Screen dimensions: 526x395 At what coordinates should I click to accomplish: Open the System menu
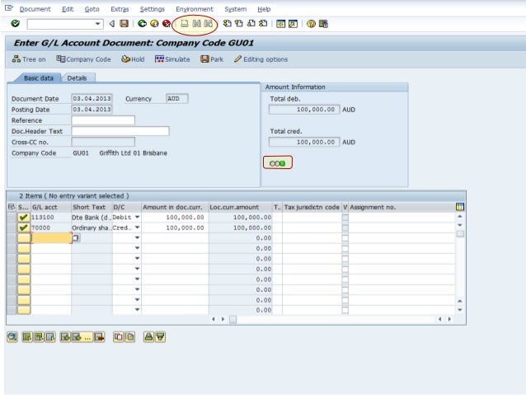click(x=236, y=9)
